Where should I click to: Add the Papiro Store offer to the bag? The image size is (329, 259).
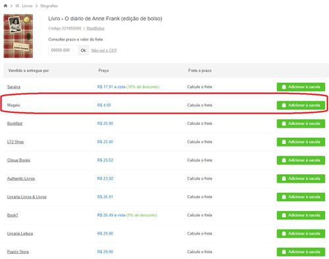301,252
